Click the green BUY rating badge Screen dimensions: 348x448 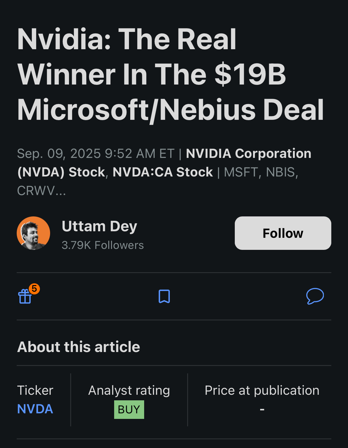point(129,410)
